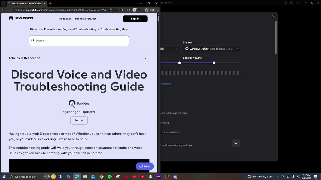The width and height of the screenshot is (321, 180).
Task: Expand Articles in this section
Action: click(x=78, y=58)
